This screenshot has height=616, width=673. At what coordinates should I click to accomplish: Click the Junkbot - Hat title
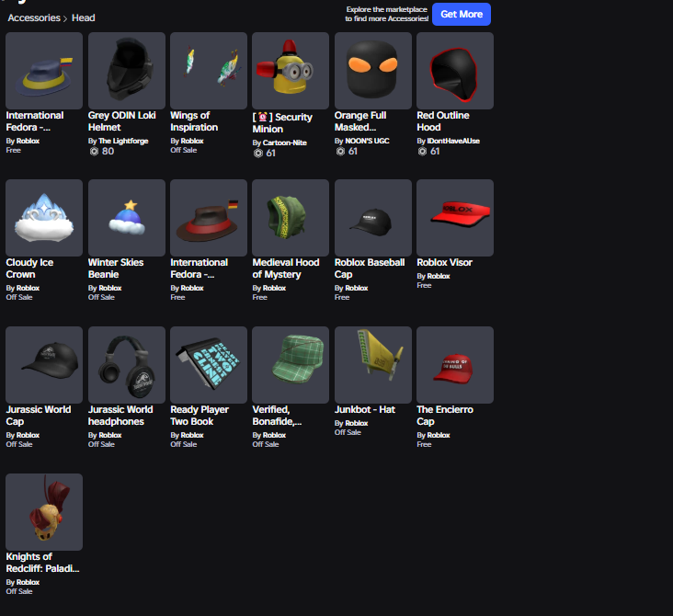(x=365, y=409)
